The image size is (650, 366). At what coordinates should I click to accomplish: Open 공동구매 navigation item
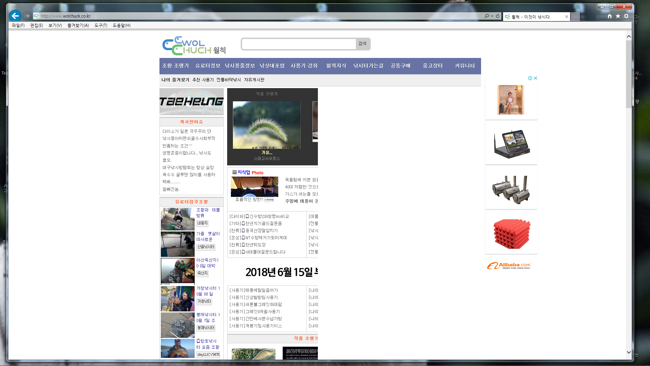(x=400, y=66)
